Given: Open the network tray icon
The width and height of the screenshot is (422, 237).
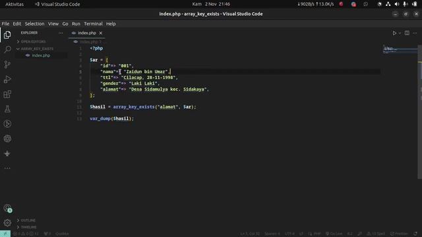Looking at the screenshot, I should [x=388, y=4].
